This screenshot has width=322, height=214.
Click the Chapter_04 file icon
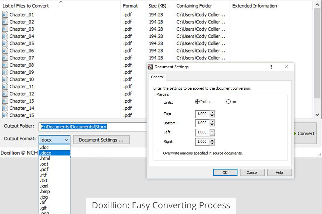pyautogui.click(x=5, y=36)
